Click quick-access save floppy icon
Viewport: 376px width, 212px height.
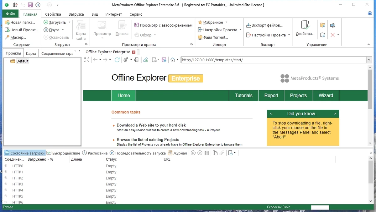click(x=30, y=5)
